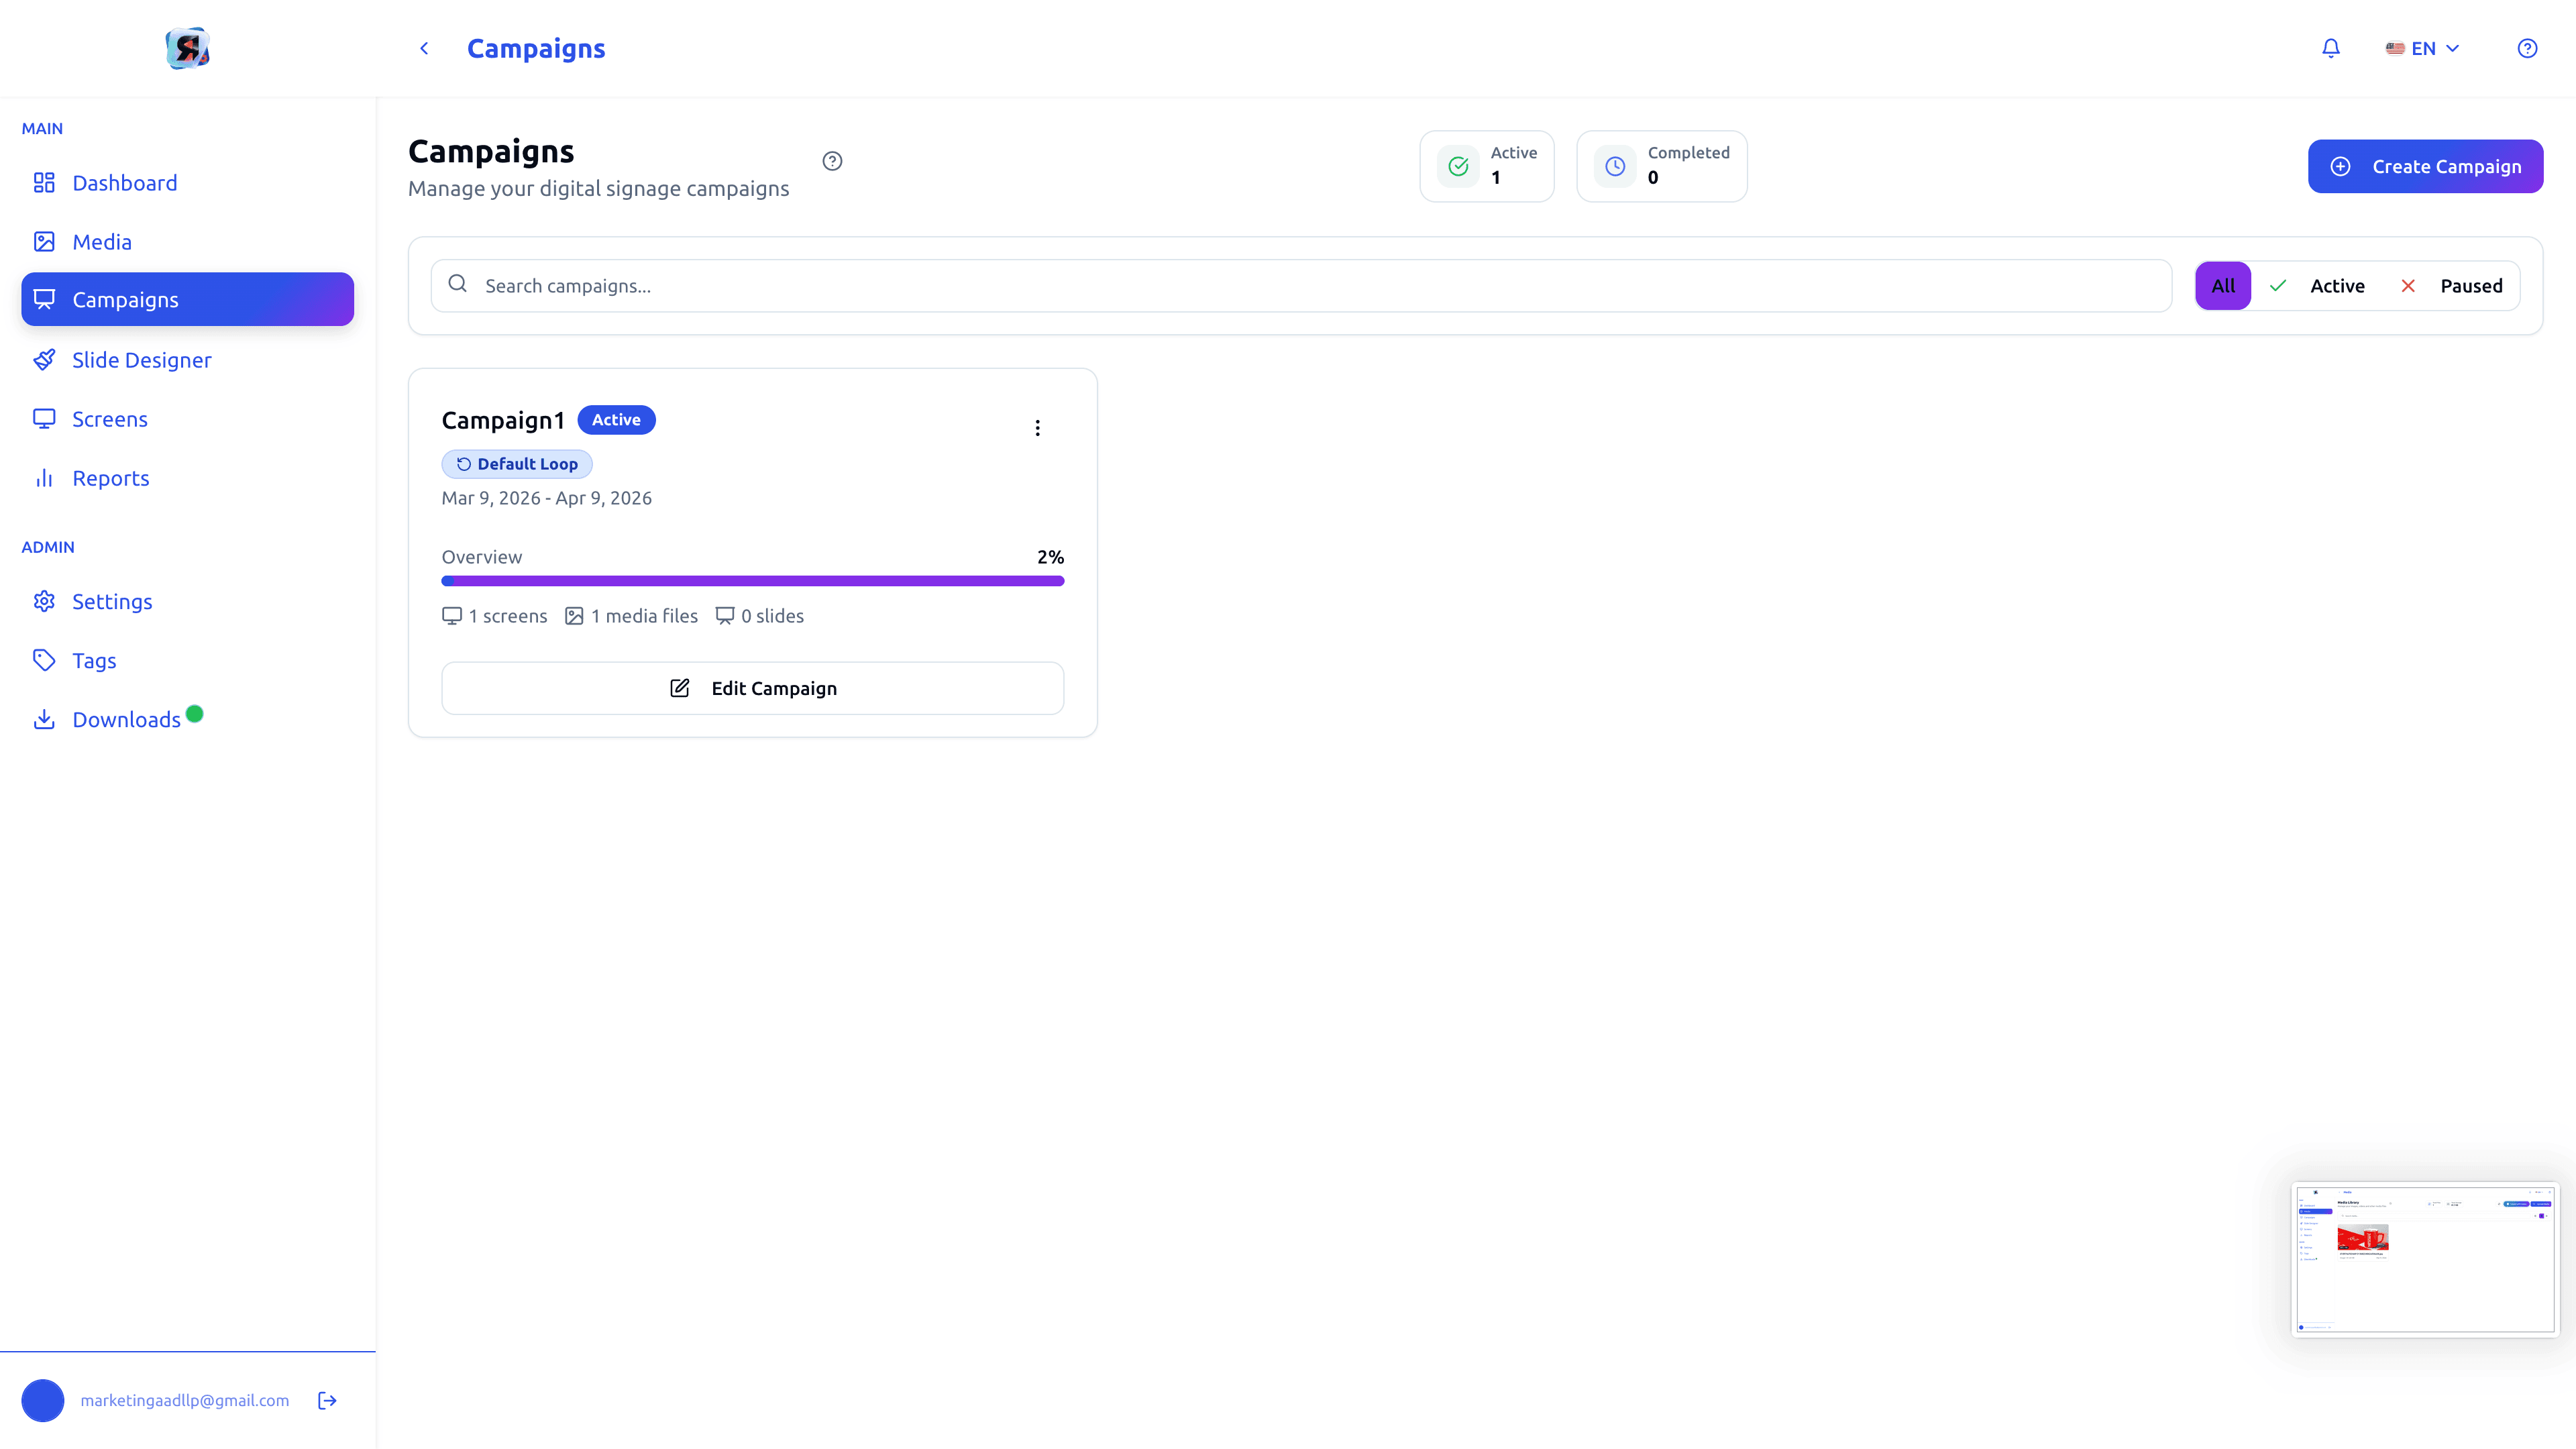Filter campaigns by Paused status
Screen dimensions: 2576x1449
[x=2452, y=286]
